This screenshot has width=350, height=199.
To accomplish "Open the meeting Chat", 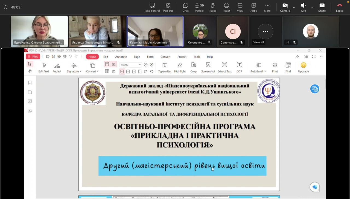I will point(186,7).
